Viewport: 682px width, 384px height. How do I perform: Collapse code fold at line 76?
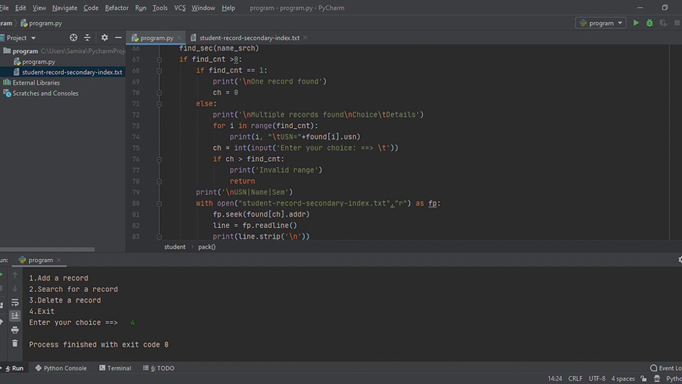159,159
